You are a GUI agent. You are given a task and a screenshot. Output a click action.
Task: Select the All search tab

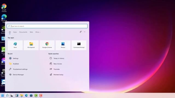[x=10, y=32]
